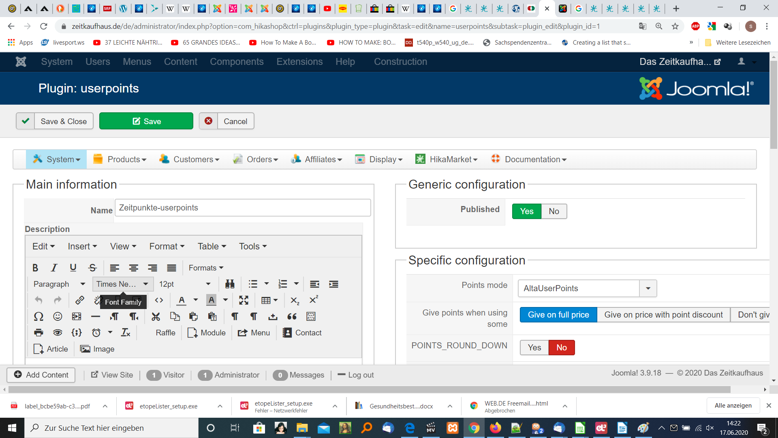Set Published to No
This screenshot has height=438, width=778.
[x=554, y=211]
